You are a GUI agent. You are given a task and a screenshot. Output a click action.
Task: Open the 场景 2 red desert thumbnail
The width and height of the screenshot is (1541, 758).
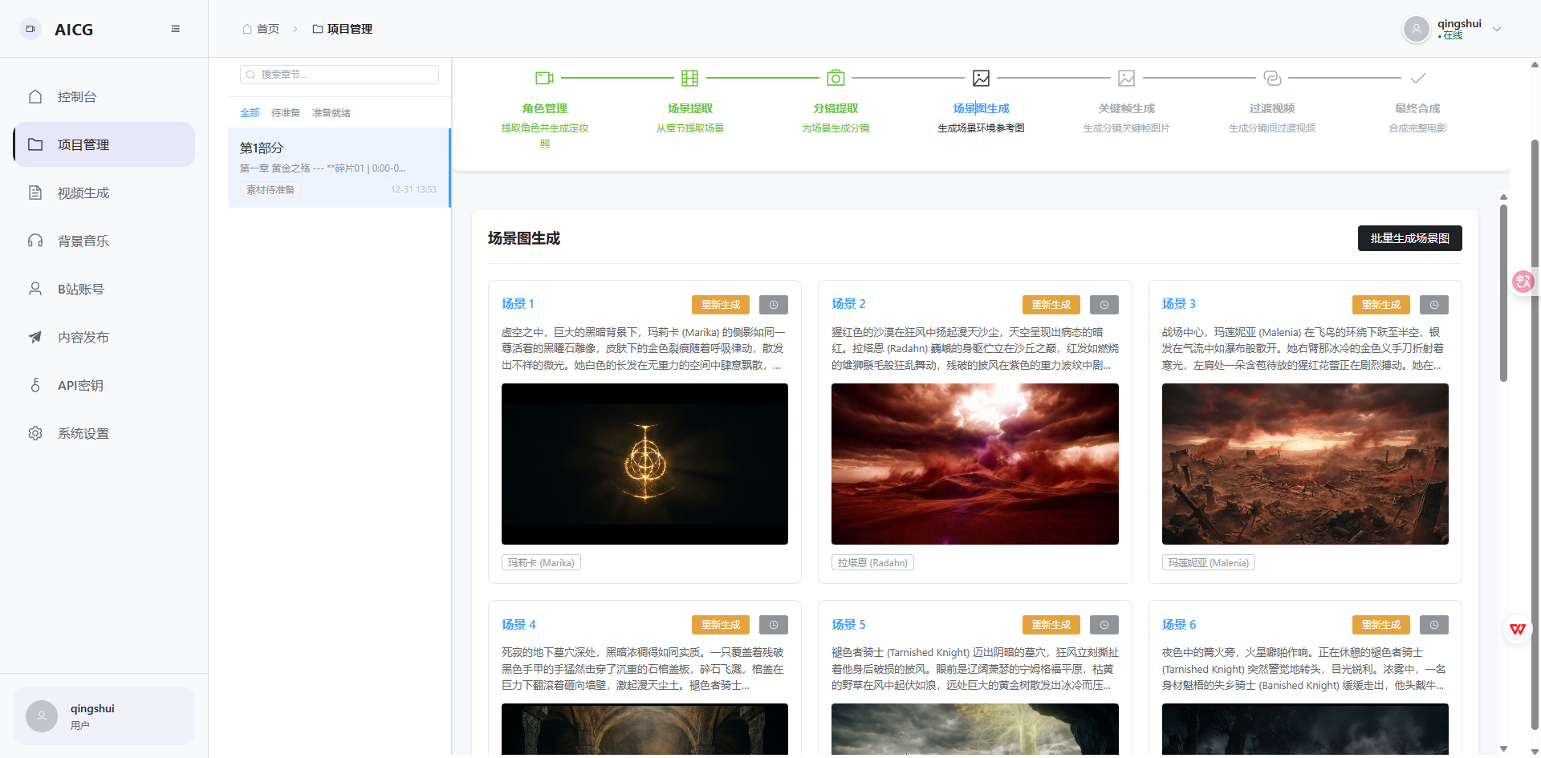click(x=975, y=464)
